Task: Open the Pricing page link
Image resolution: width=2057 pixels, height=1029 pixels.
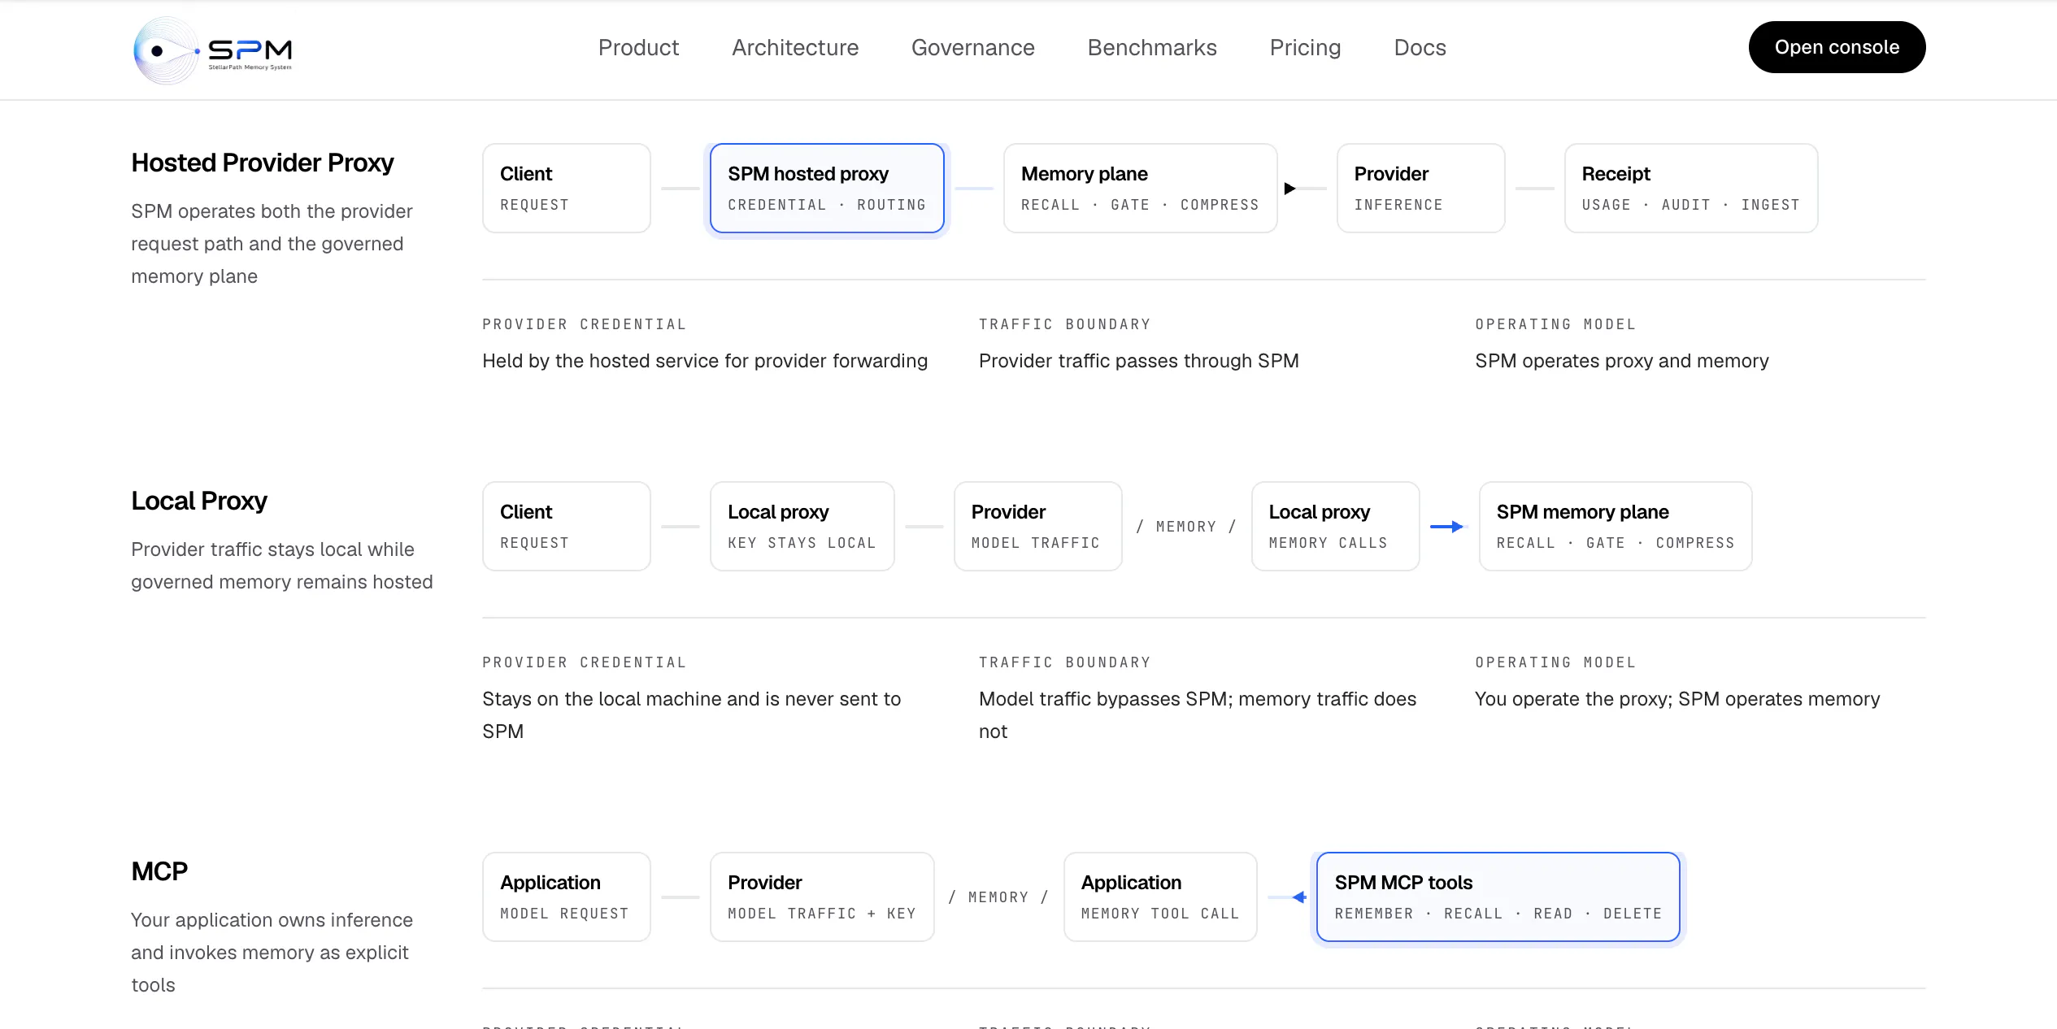Action: pyautogui.click(x=1305, y=47)
